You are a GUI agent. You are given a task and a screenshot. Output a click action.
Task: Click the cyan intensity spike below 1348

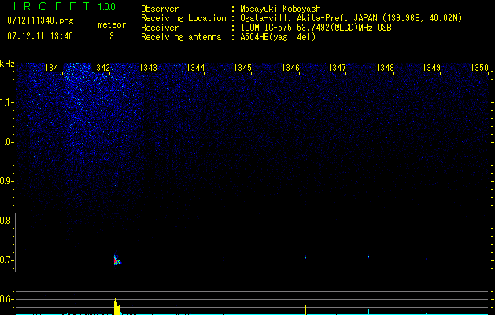(368, 312)
